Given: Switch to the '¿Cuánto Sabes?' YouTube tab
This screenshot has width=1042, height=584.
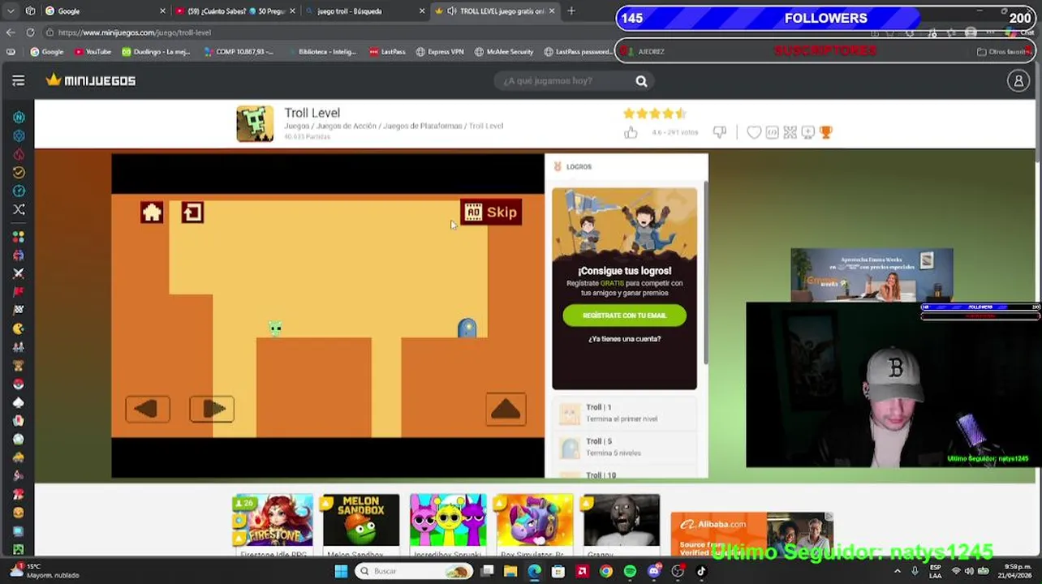Looking at the screenshot, I should tap(235, 11).
